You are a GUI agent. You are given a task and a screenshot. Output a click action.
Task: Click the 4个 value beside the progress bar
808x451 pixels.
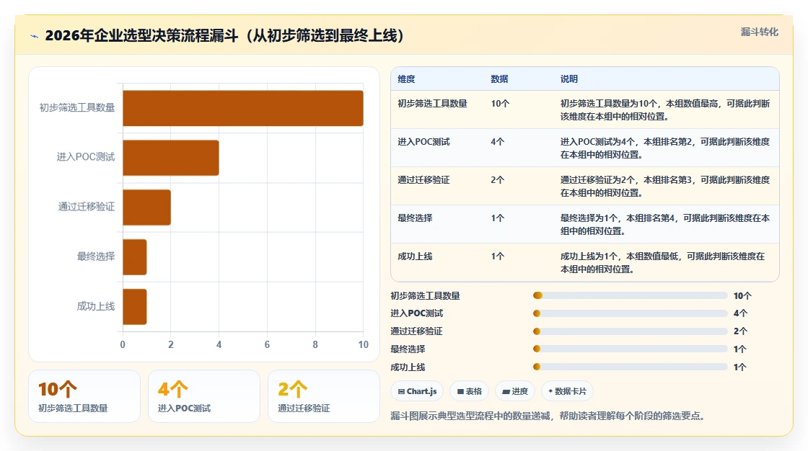coord(740,313)
